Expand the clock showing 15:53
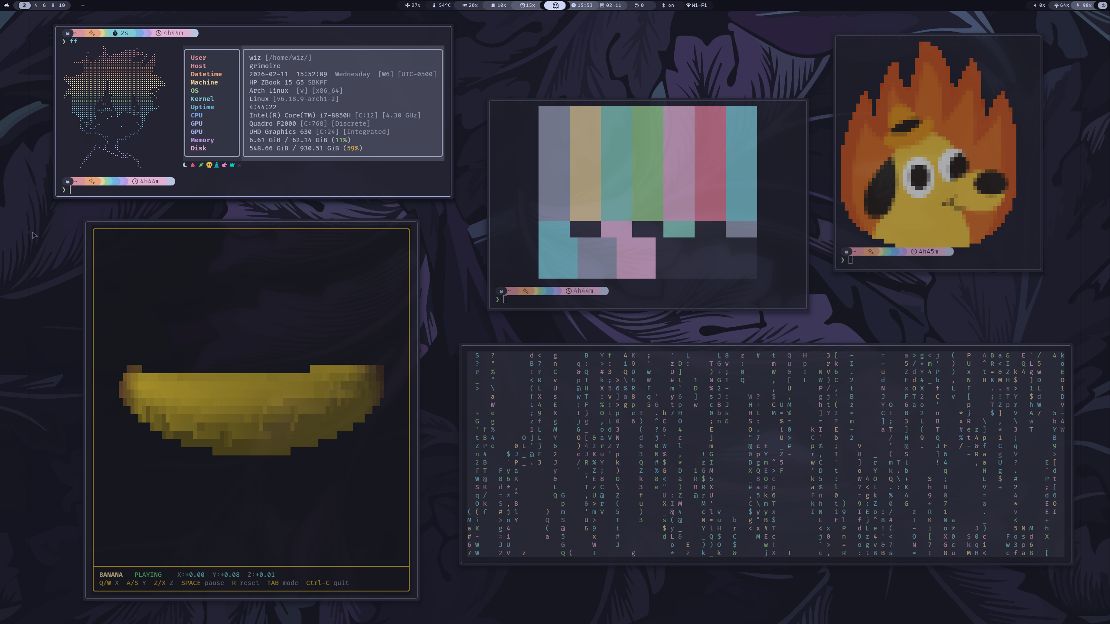The height and width of the screenshot is (624, 1110). click(583, 6)
